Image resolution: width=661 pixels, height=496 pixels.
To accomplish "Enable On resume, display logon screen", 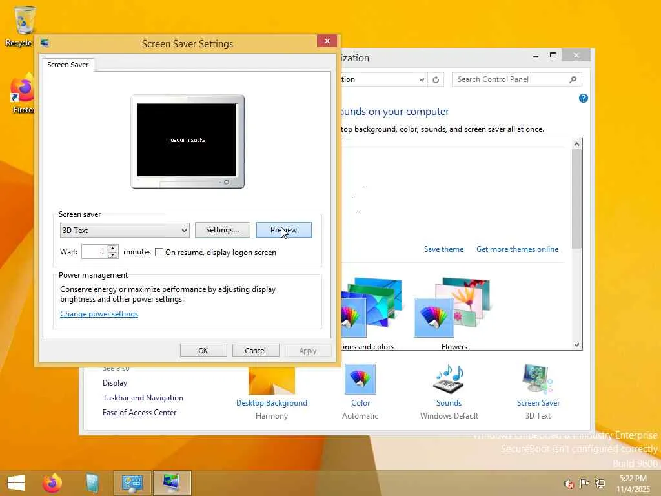I will pos(159,253).
